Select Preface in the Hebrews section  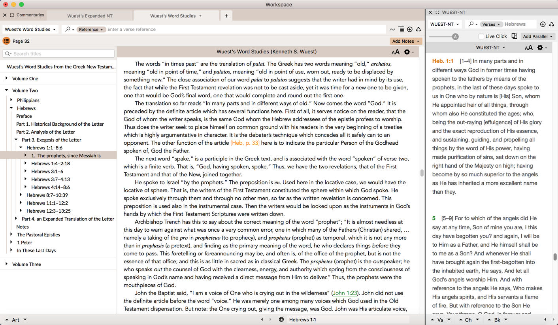24,116
